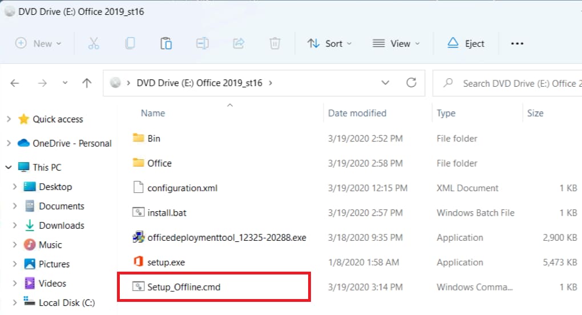Click the XML Document type cell
582x315 pixels.
pos(467,188)
